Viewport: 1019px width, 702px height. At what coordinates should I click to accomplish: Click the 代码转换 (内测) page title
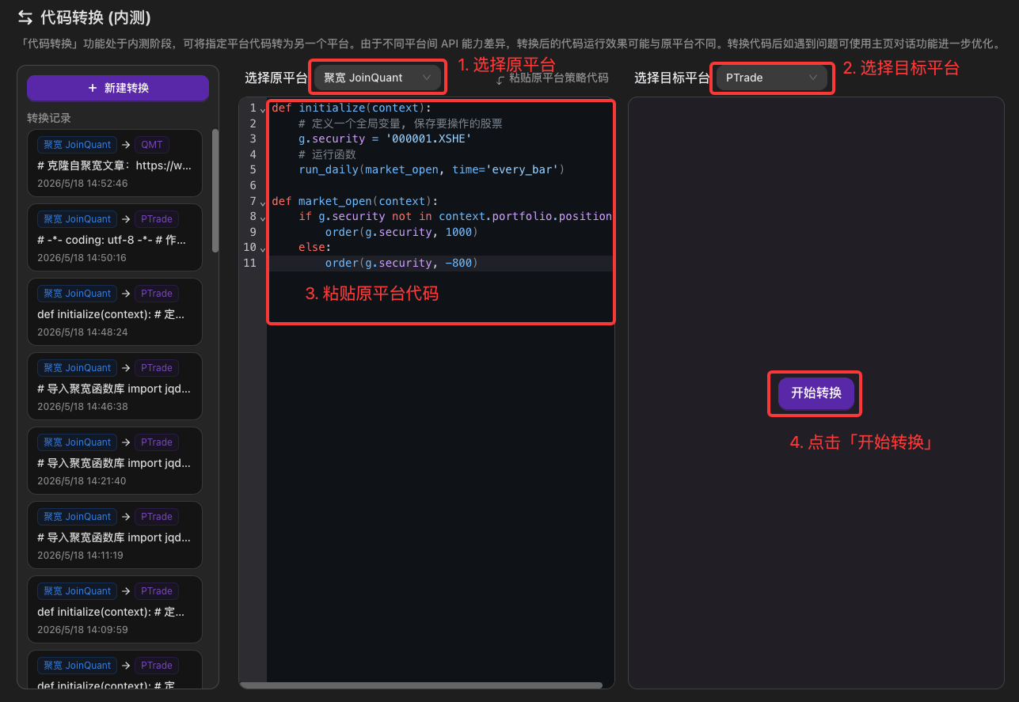point(95,17)
